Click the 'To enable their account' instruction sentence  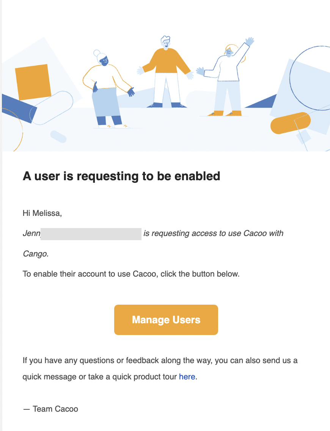pos(131,274)
